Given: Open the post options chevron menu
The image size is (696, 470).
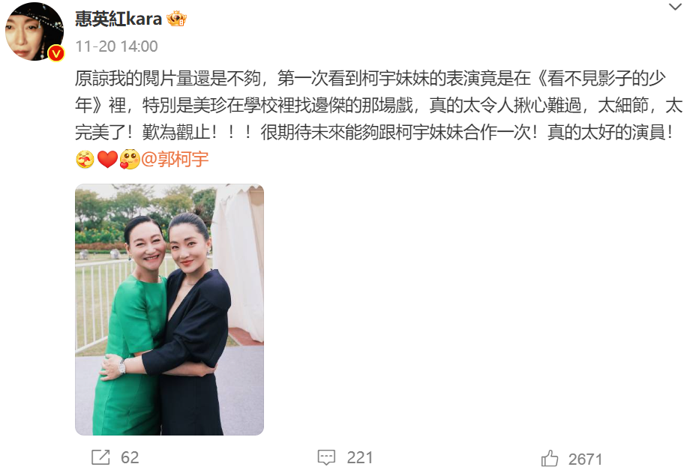Looking at the screenshot, I should [675, 7].
